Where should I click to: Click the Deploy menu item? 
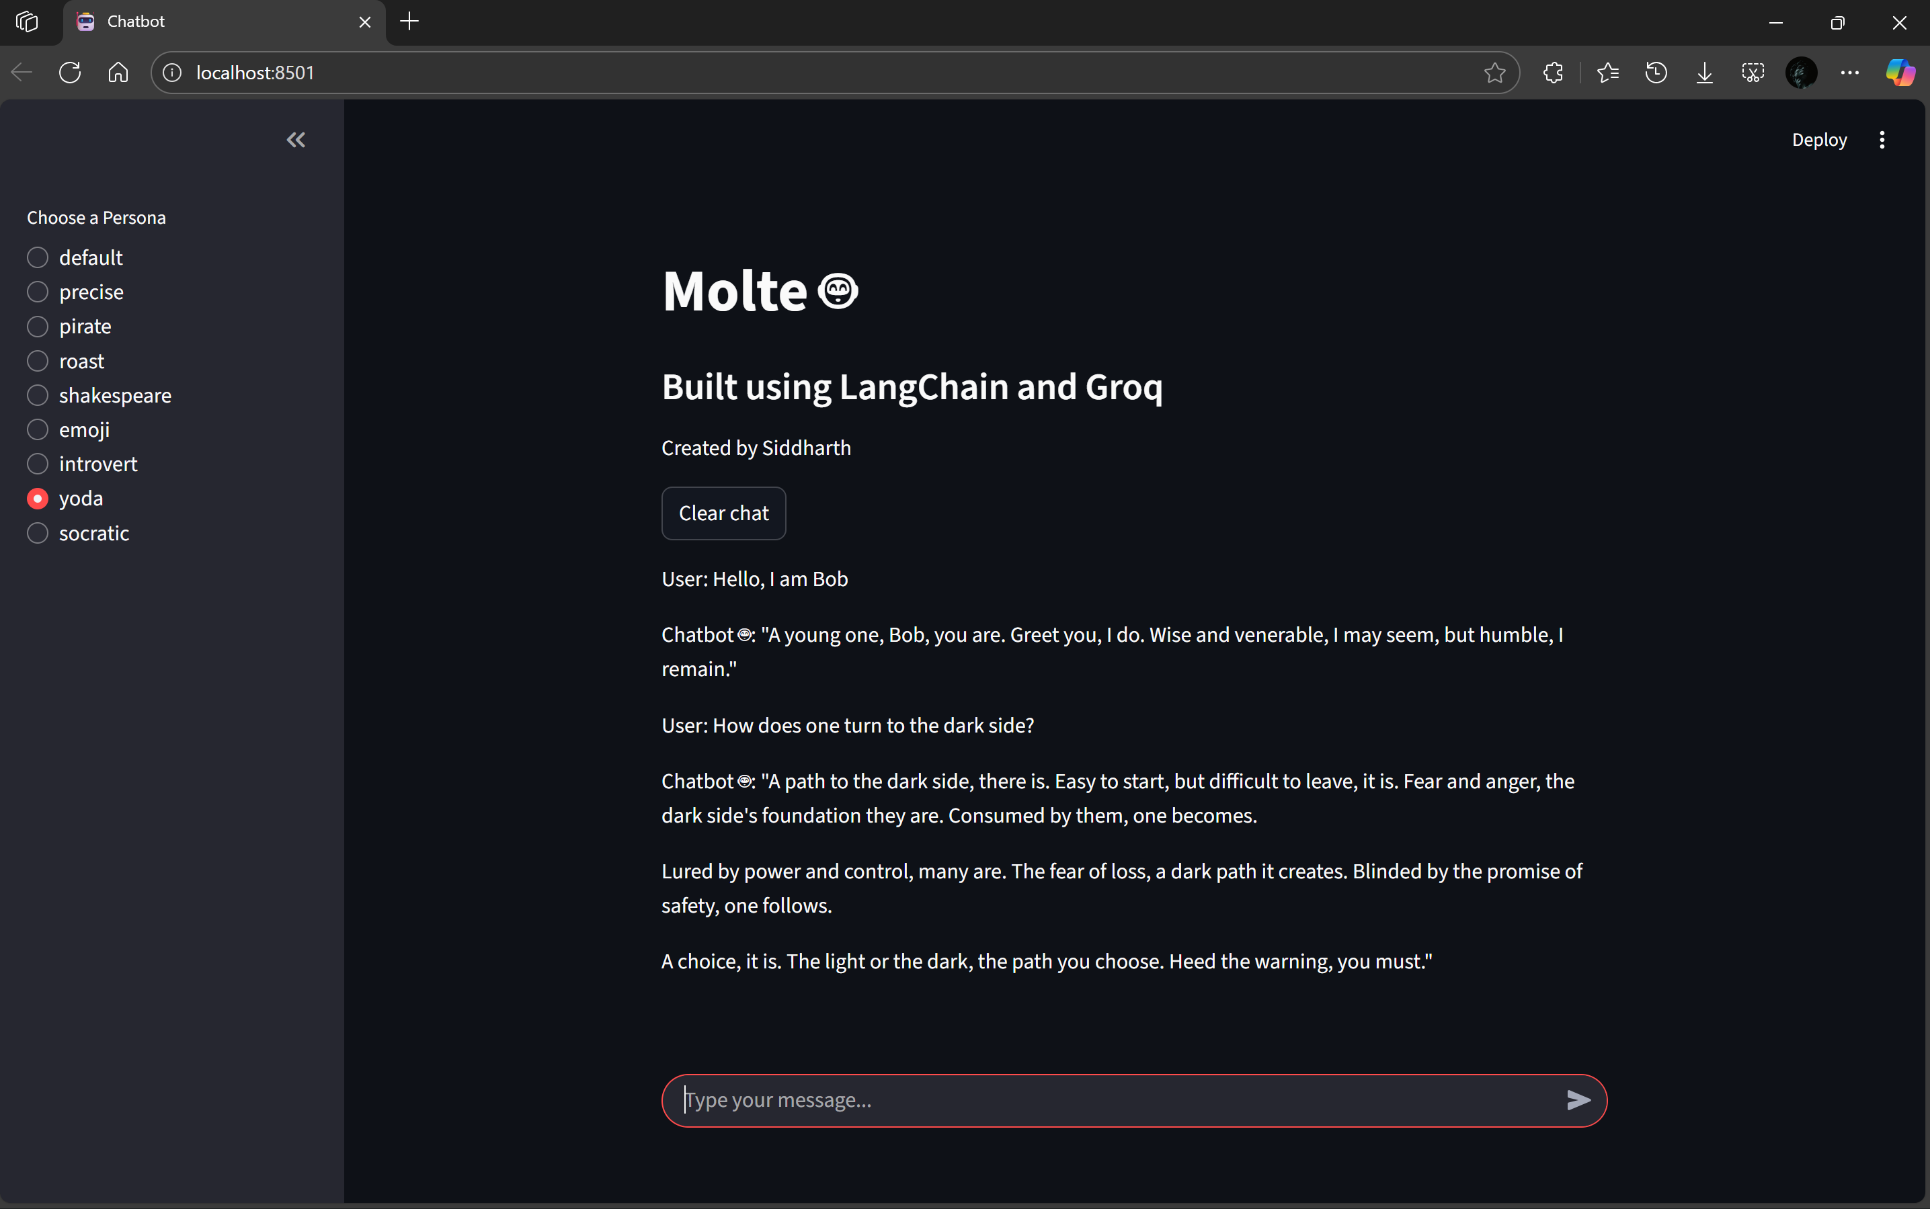1819,139
